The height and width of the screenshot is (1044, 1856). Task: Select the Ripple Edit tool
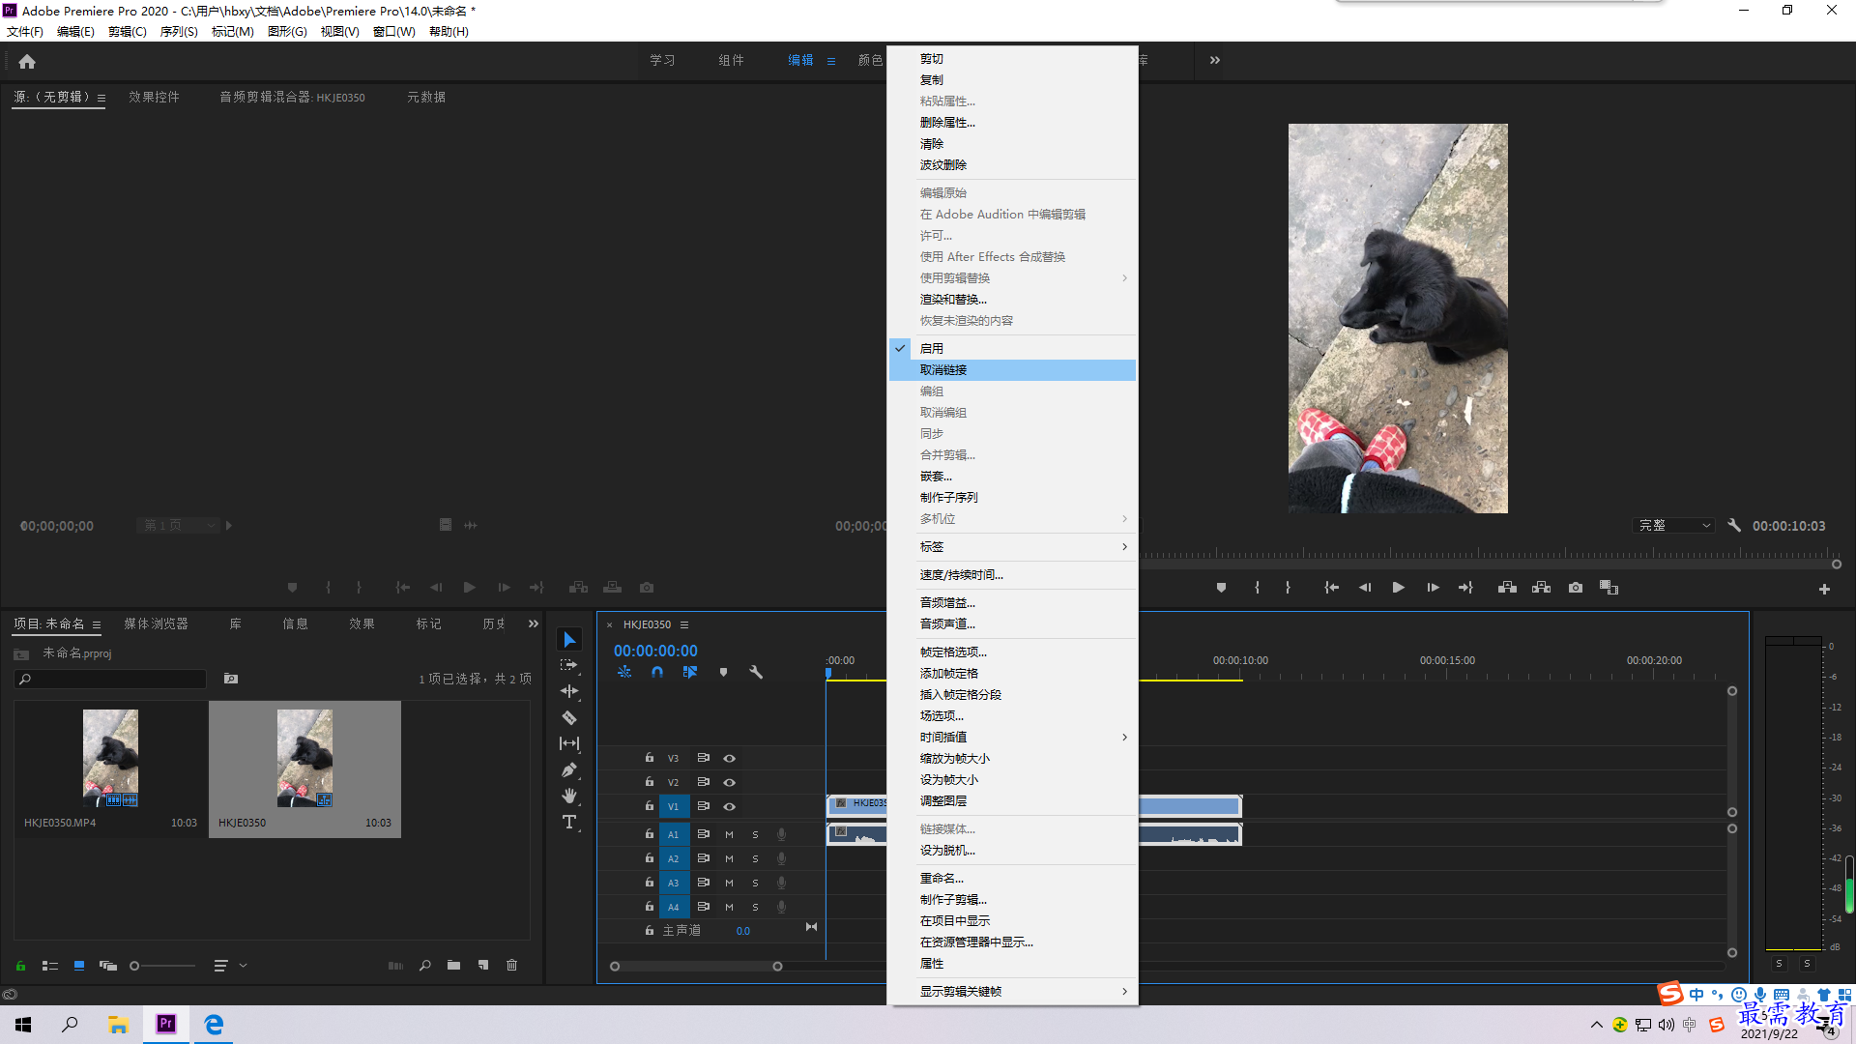pyautogui.click(x=569, y=691)
